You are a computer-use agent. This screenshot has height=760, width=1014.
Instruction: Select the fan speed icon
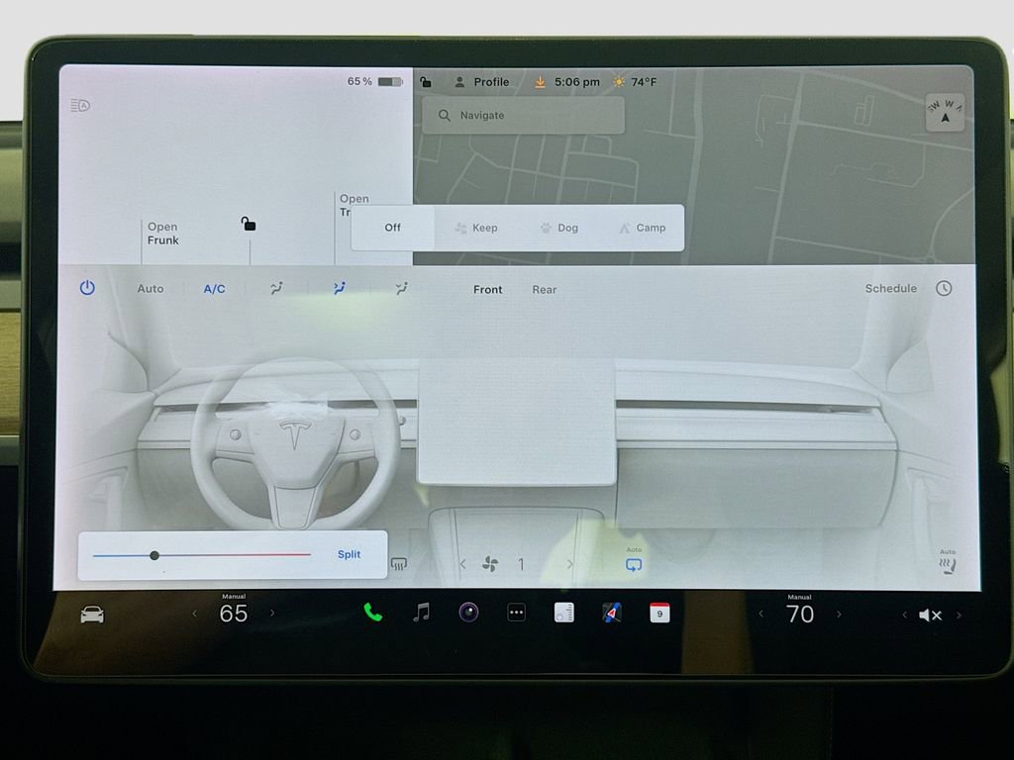pyautogui.click(x=491, y=563)
